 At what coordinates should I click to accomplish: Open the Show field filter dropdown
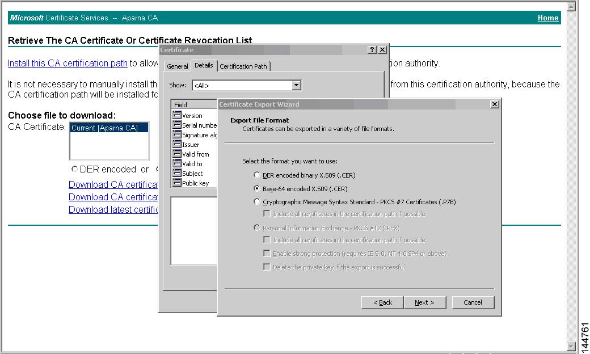[x=296, y=85]
